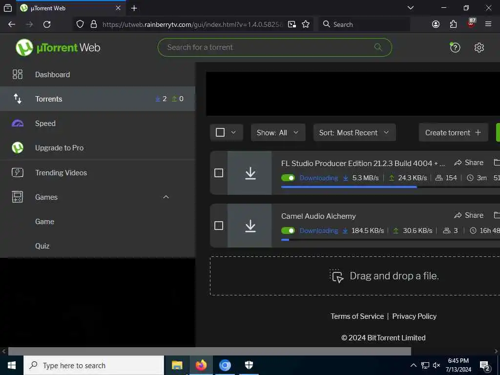Show hidden system tray icons
The width and height of the screenshot is (500, 375).
(x=413, y=365)
